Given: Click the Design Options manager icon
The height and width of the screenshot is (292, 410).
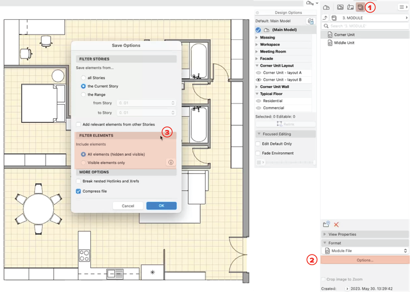Looking at the screenshot, I should [310, 21].
